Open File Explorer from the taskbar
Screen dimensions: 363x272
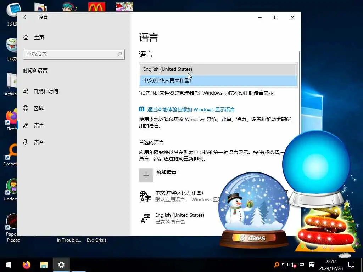(x=44, y=265)
